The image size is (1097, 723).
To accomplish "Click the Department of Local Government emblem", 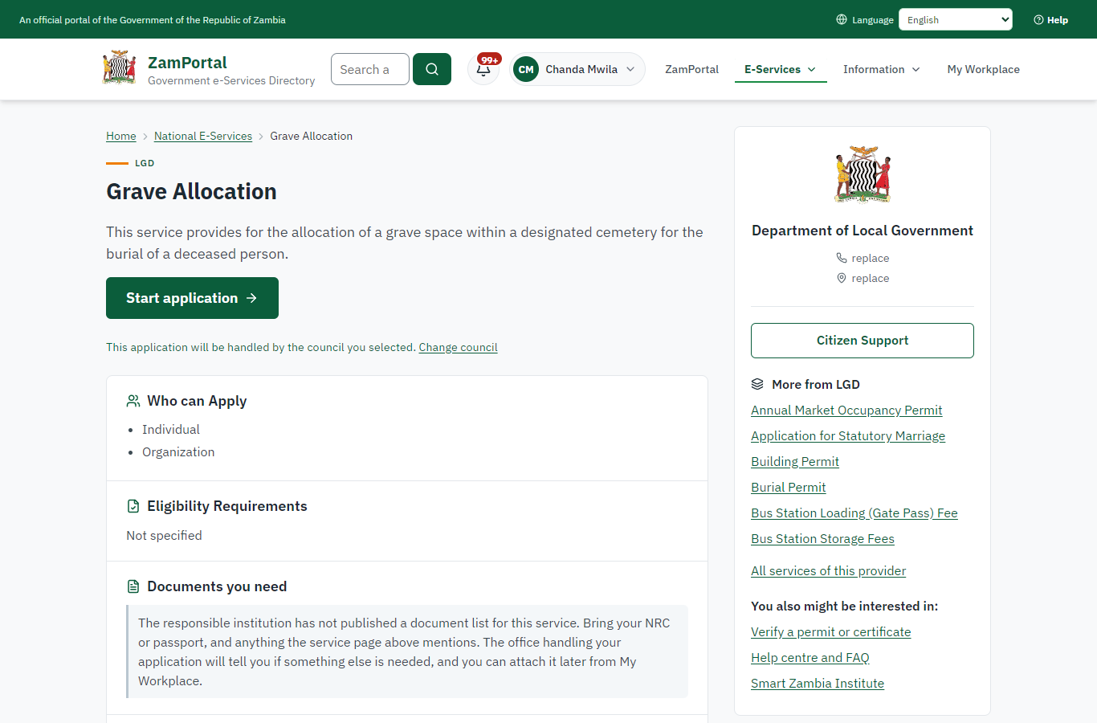I will pyautogui.click(x=863, y=174).
